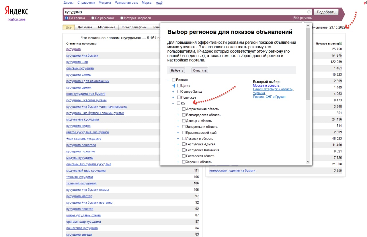Open the модульные кусудамы query link
Image resolution: width=367 pixels, height=237 pixels.
83,120
